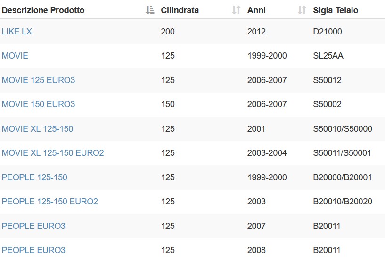This screenshot has height=262, width=385.
Task: Select the Descrizione Prodotto column header
Action: (43, 10)
